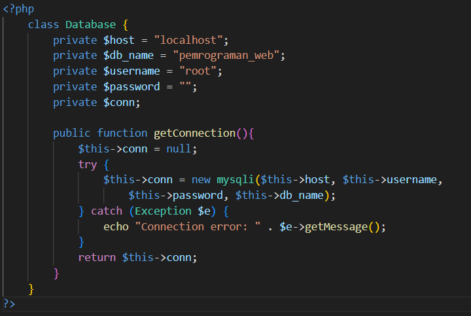Screen dimensions: 471x316
Task: Click the public keyword before function
Action: click(x=72, y=133)
